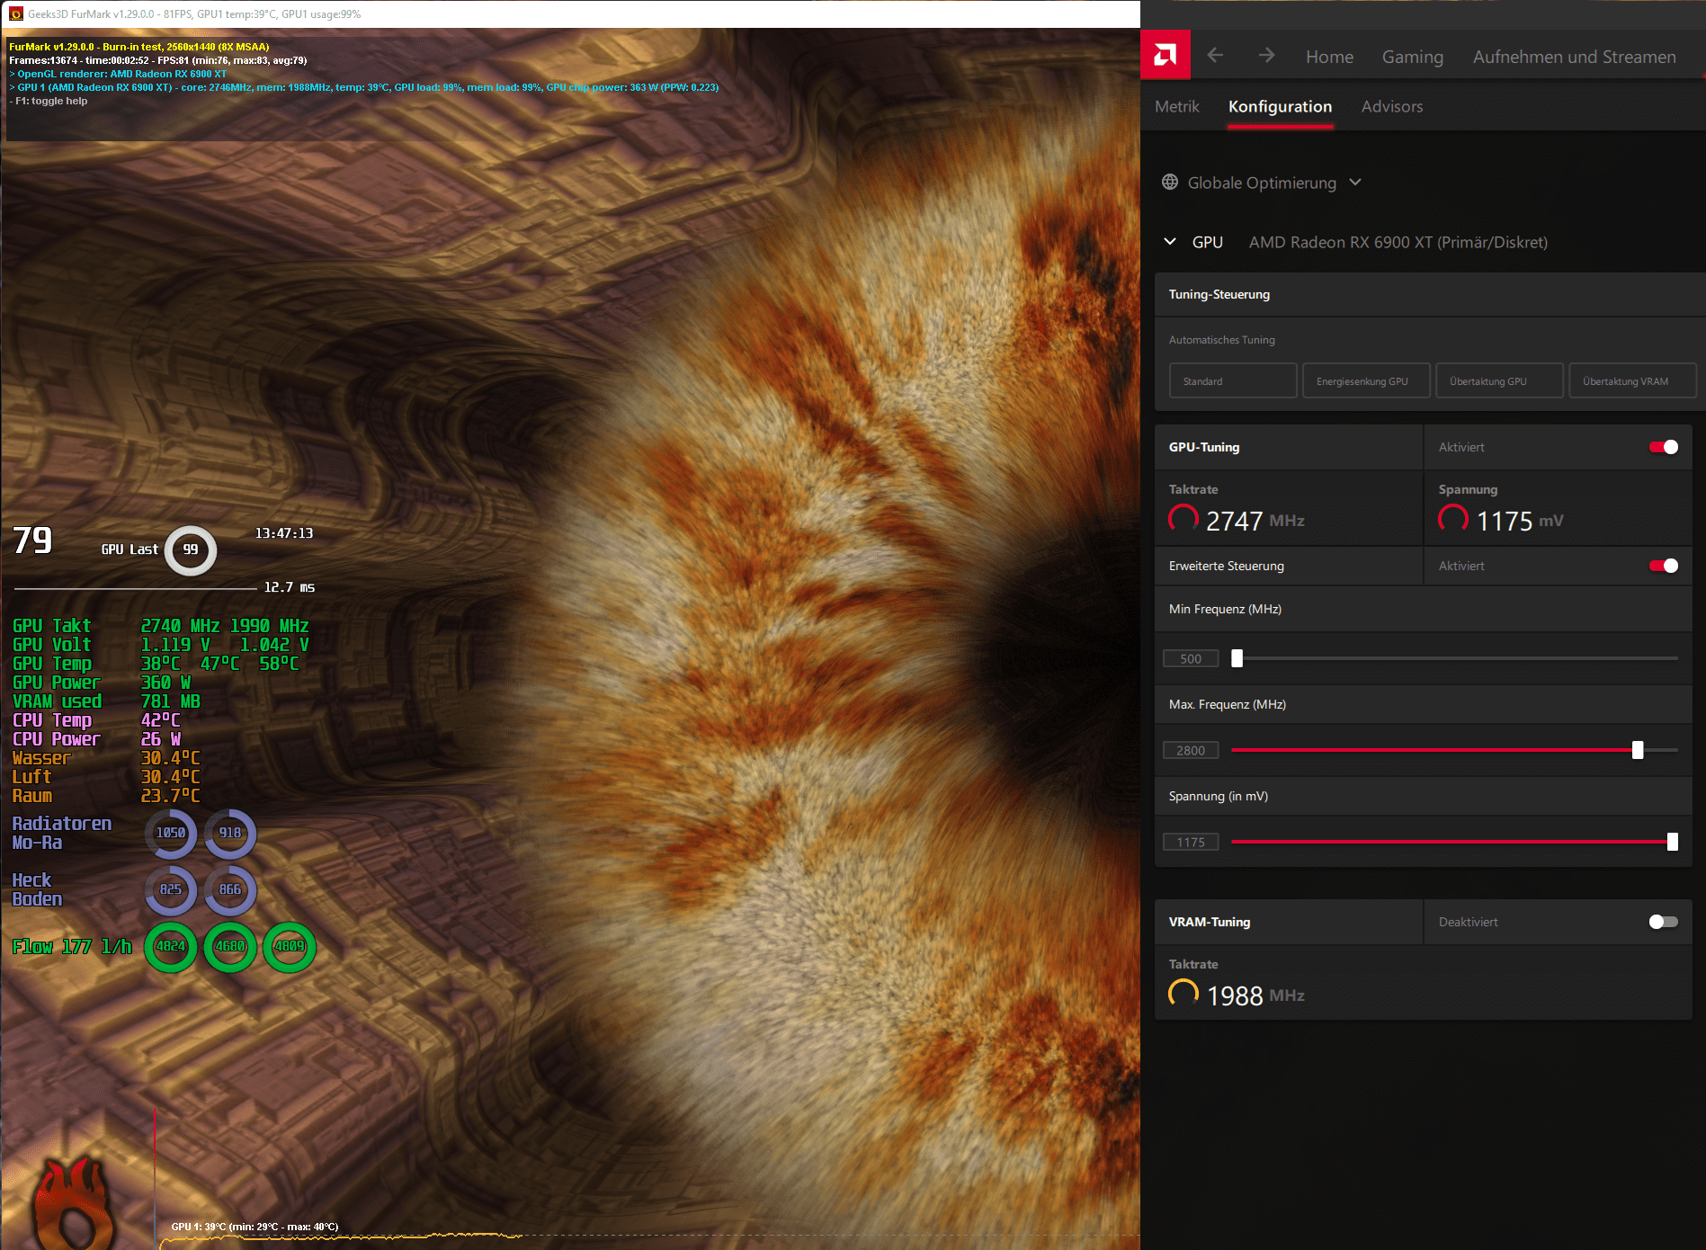Click the Min Frequenz 500 input field
Image resolution: width=1706 pixels, height=1250 pixels.
click(1191, 658)
